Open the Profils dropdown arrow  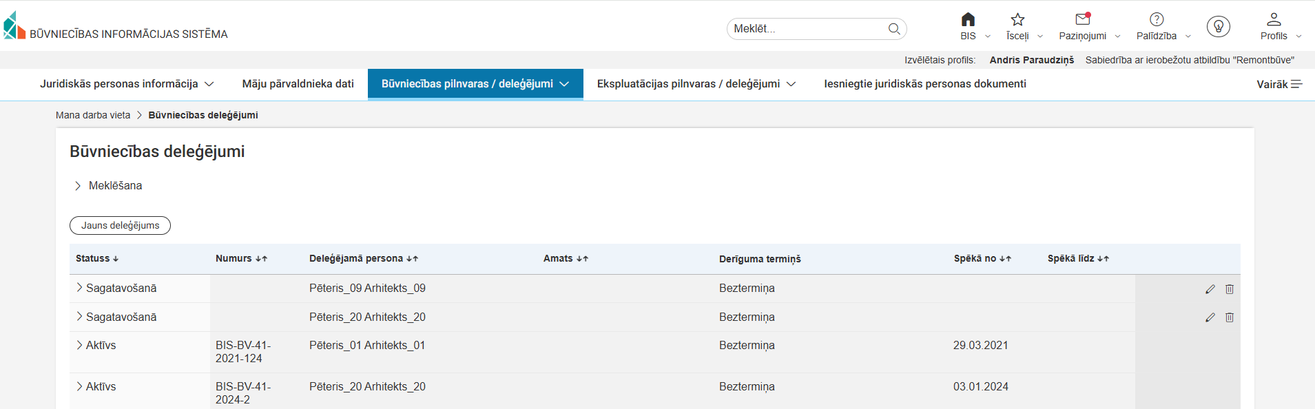click(x=1298, y=36)
